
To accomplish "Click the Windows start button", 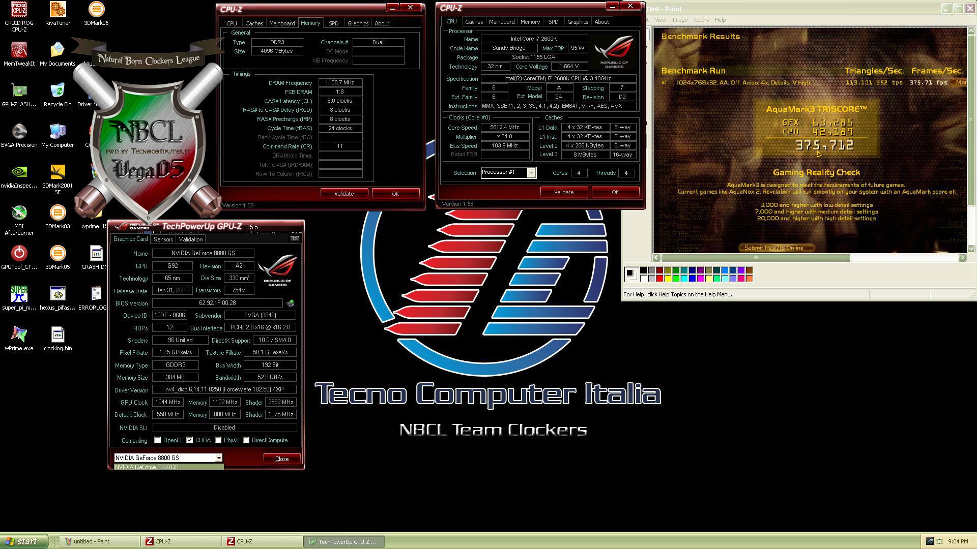I will [24, 541].
